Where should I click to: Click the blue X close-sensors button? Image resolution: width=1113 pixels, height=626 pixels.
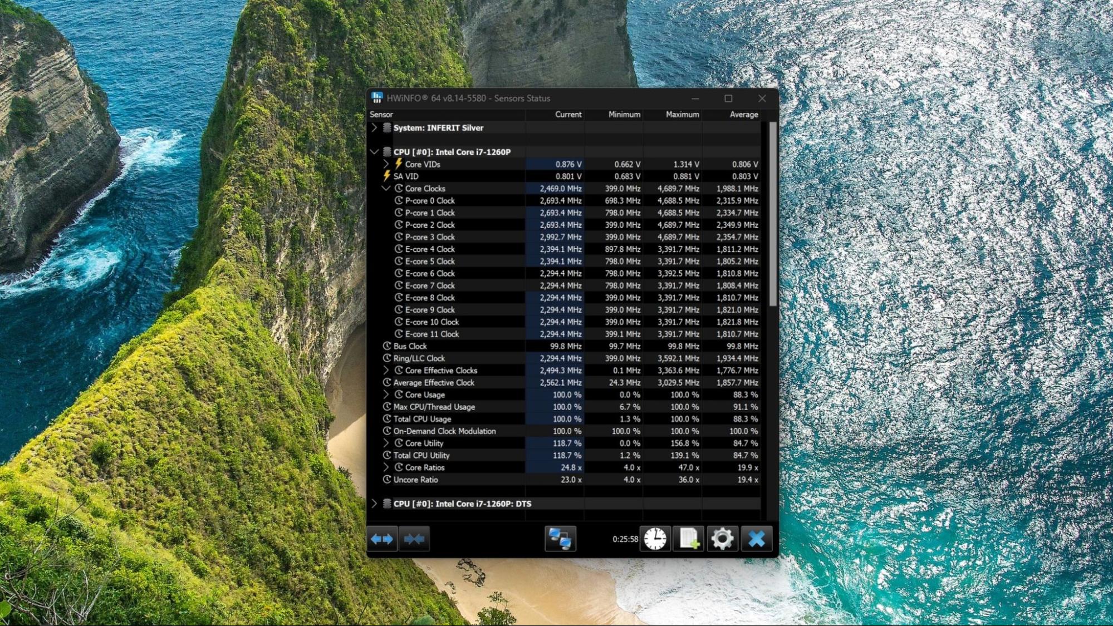[756, 539]
